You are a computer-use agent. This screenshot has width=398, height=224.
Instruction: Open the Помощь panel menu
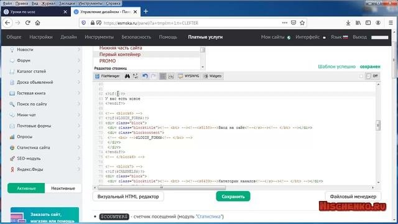(168, 37)
